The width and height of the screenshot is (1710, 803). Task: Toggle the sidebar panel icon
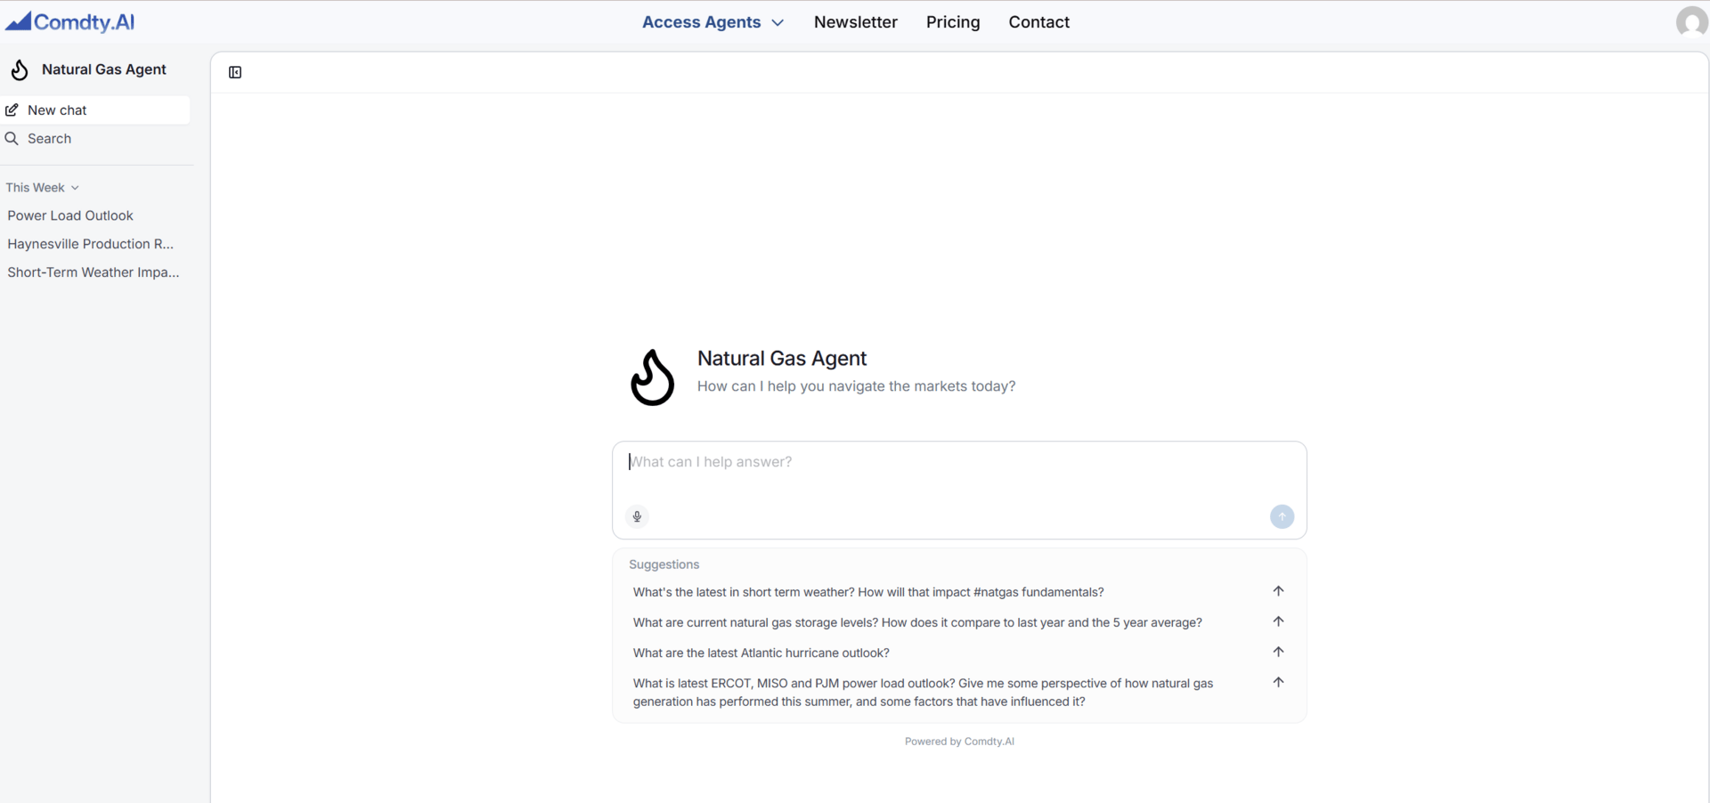[235, 72]
